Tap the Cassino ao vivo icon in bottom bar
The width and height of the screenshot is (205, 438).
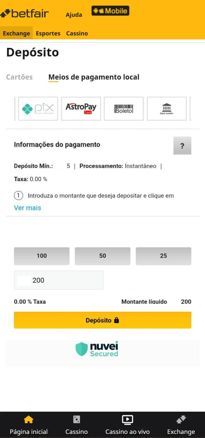pyautogui.click(x=127, y=420)
